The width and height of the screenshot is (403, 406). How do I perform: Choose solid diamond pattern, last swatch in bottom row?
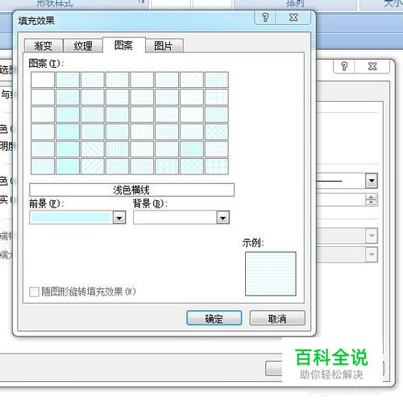click(217, 166)
